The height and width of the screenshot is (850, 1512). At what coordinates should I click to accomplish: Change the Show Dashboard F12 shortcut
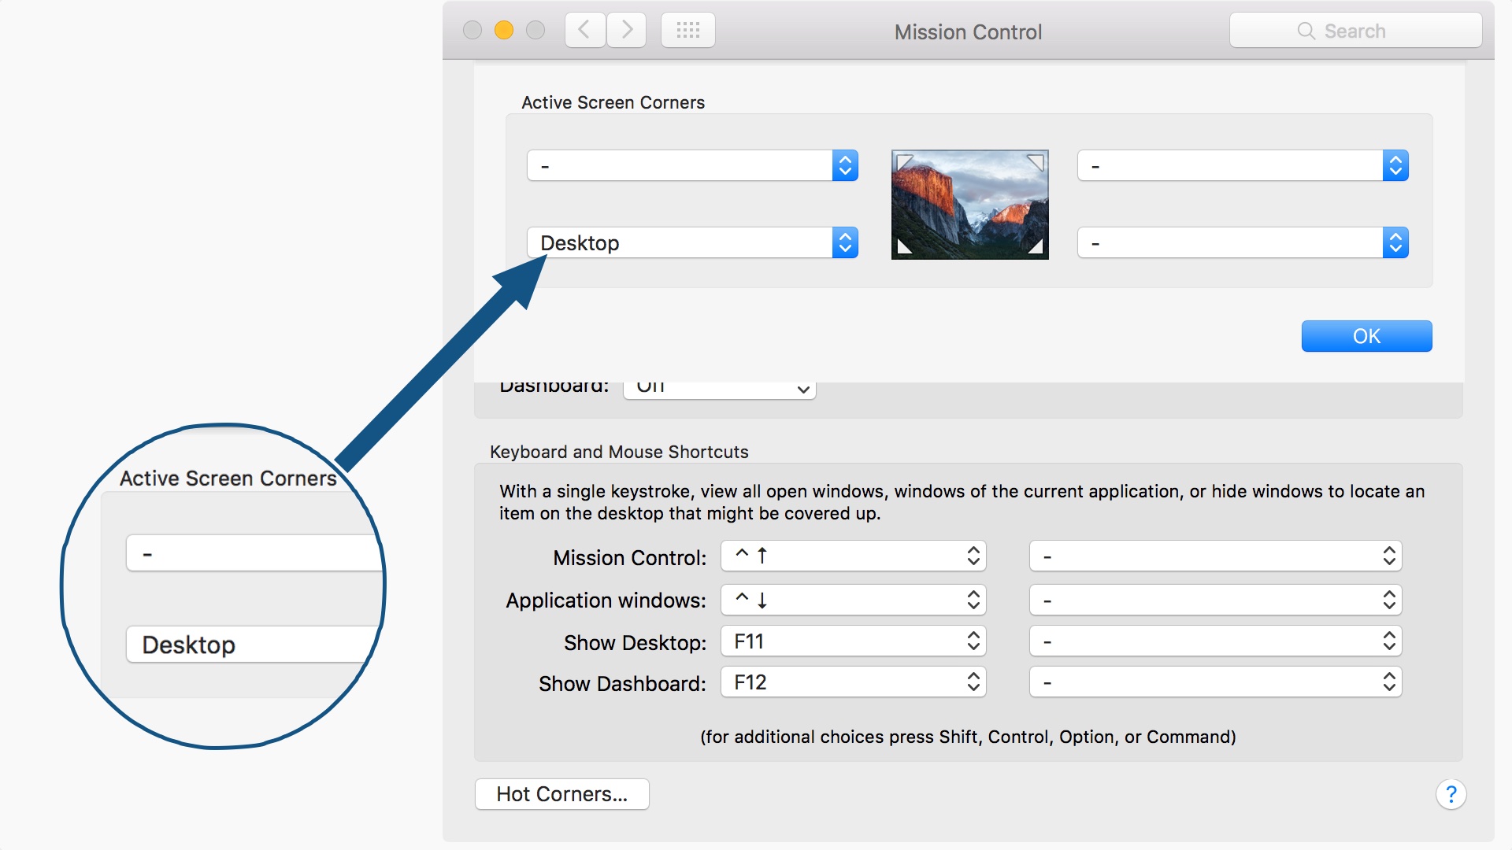coord(853,682)
